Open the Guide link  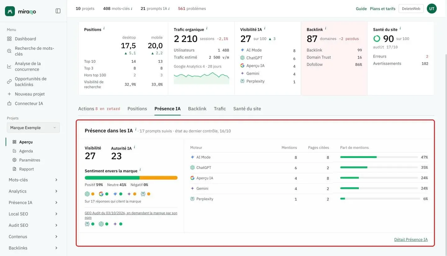coord(361,9)
